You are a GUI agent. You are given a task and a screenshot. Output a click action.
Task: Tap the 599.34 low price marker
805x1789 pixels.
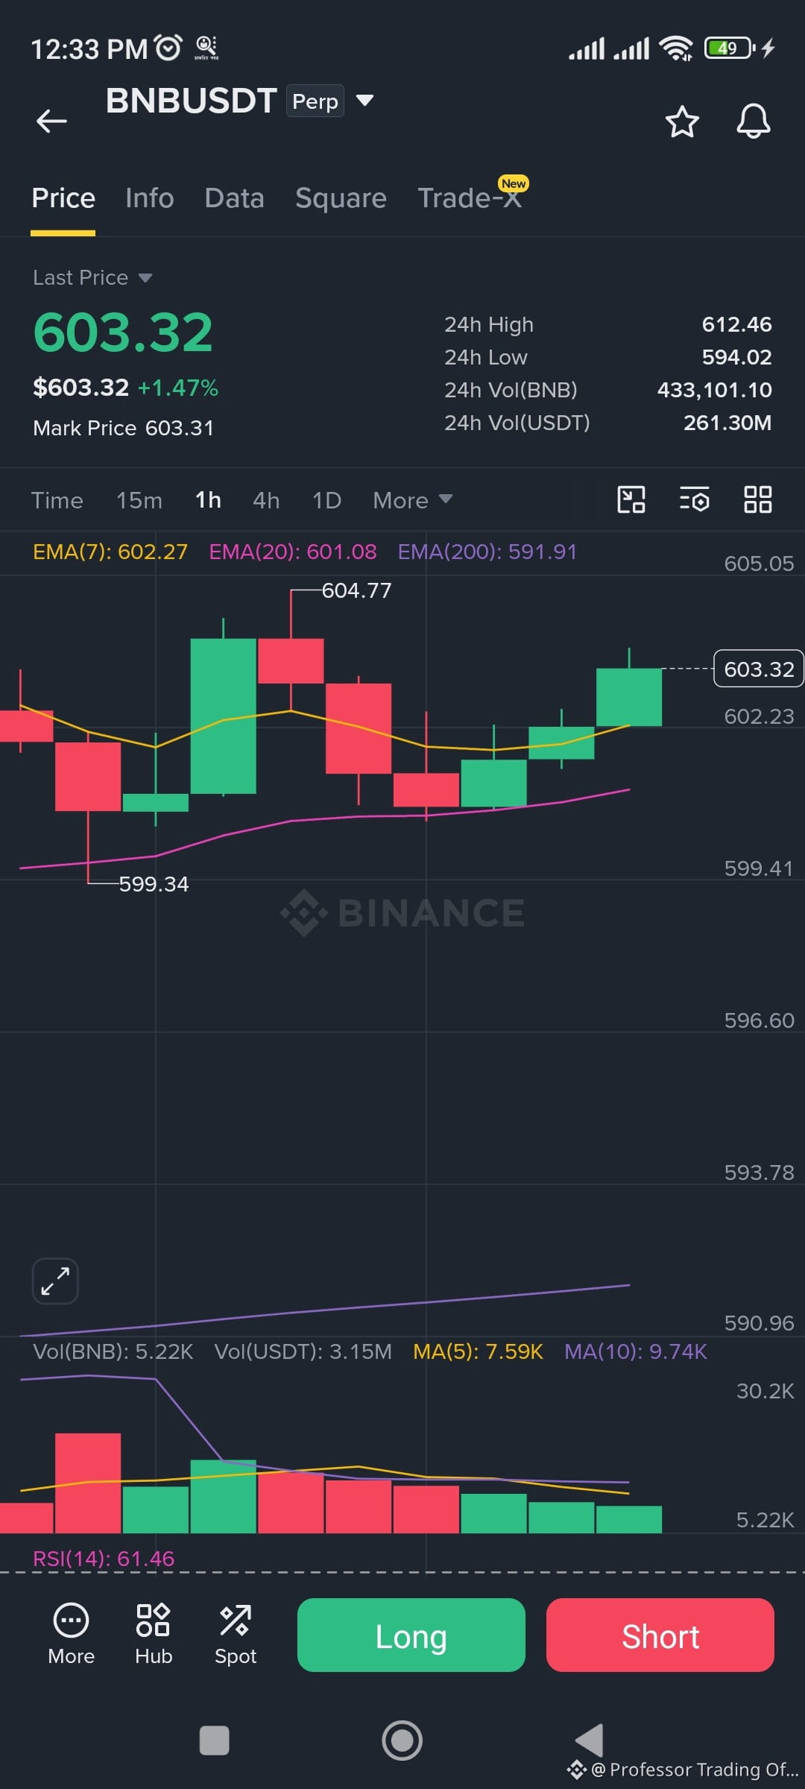pyautogui.click(x=154, y=884)
